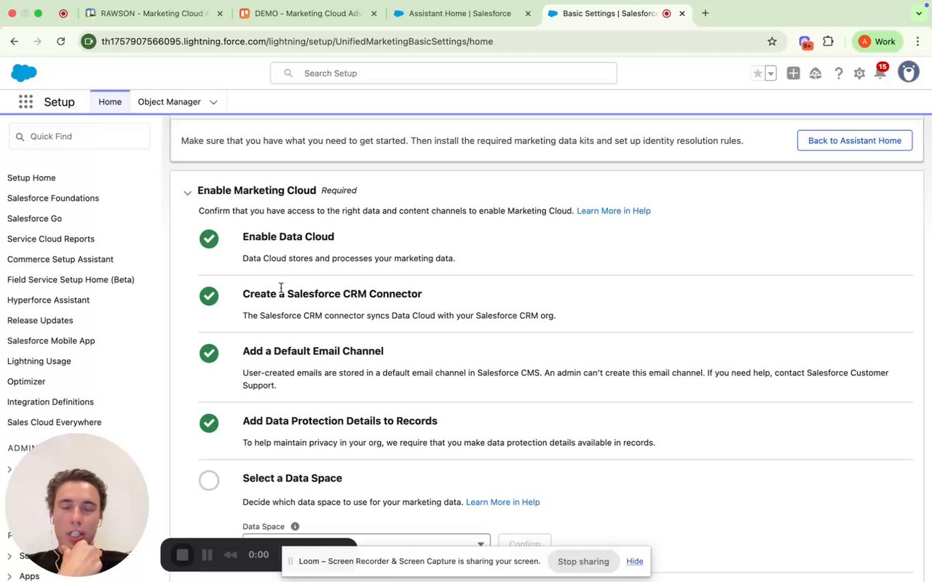Open Integration Definitions in sidebar
The height and width of the screenshot is (582, 932).
click(x=50, y=402)
